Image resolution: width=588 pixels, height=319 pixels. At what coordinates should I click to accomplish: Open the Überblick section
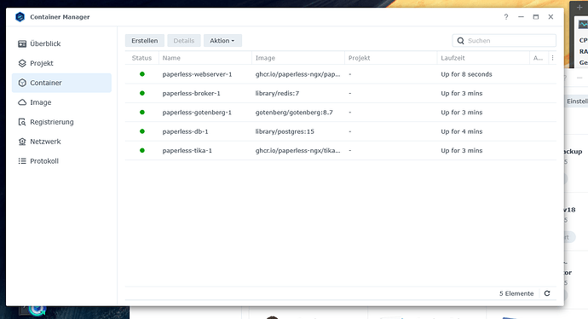62,43
